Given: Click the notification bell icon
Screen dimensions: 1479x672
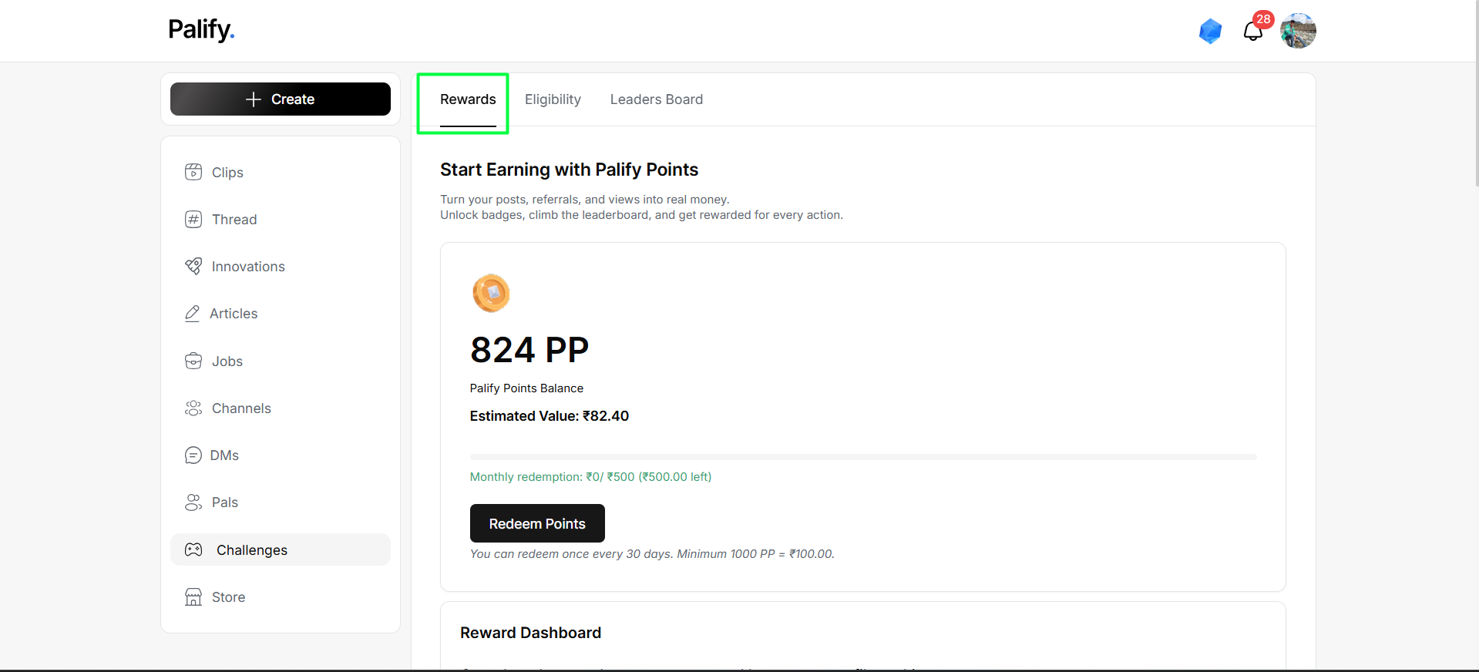Looking at the screenshot, I should coord(1253,31).
